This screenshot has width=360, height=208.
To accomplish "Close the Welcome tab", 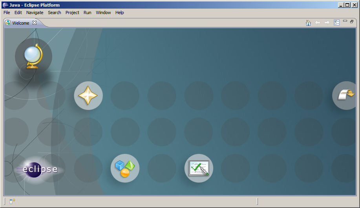I will pos(35,23).
